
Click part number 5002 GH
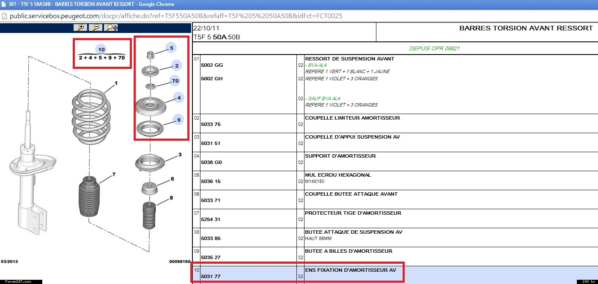coord(212,79)
